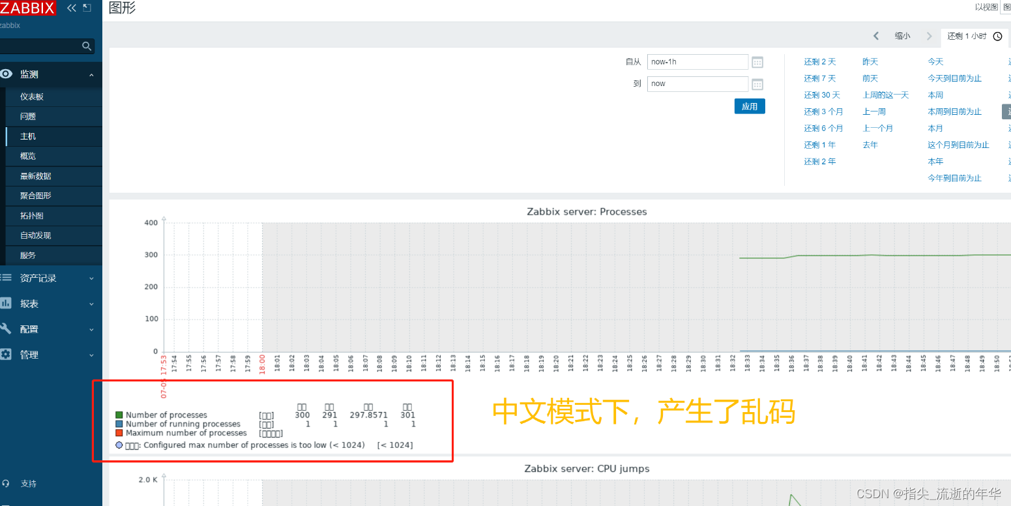The width and height of the screenshot is (1011, 506).
Task: Click the 到 now input field
Action: 697,83
